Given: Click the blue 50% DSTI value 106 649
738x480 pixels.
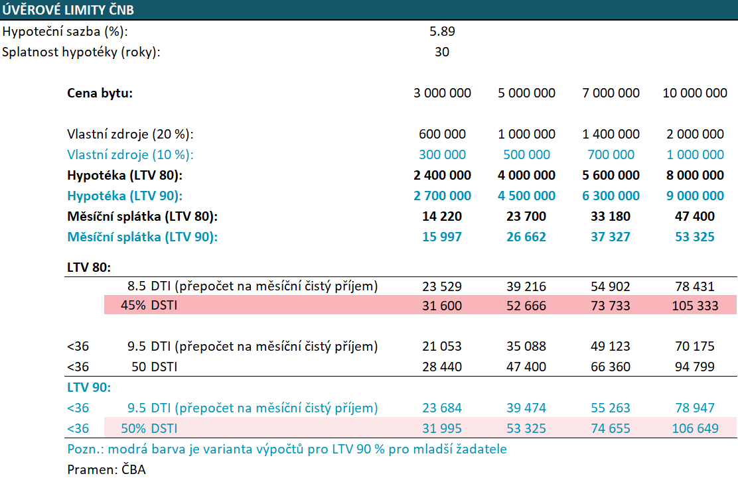Looking at the screenshot, I should click(x=695, y=428).
